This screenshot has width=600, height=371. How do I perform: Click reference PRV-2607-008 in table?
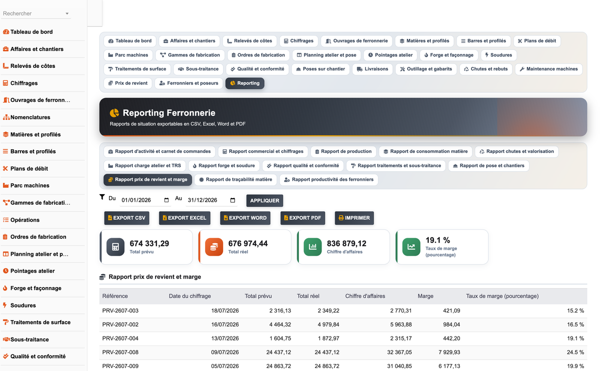[x=120, y=353]
